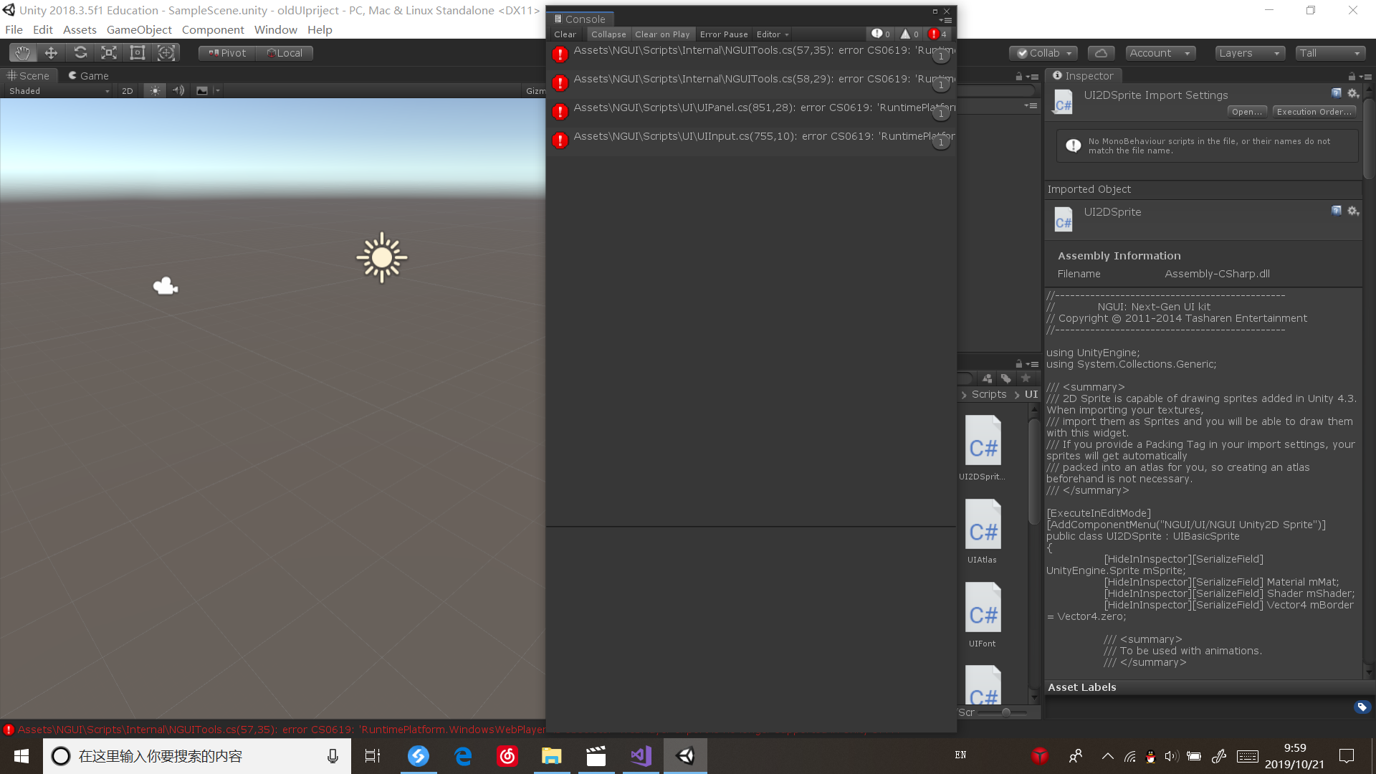Adjust Project icon size slider
This screenshot has height=774, width=1376.
[x=1002, y=712]
